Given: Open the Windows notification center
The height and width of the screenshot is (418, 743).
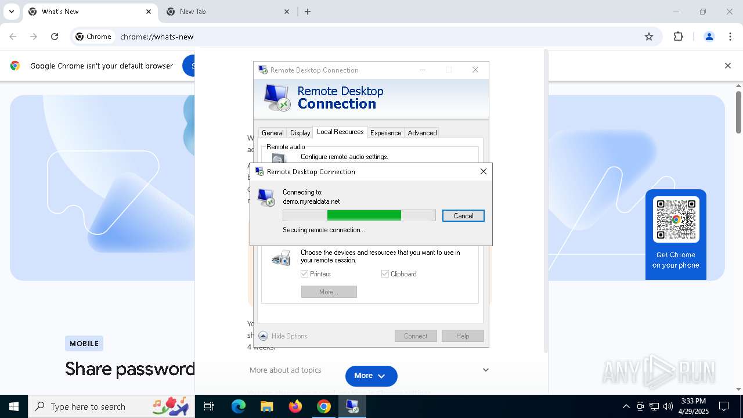Looking at the screenshot, I should point(724,406).
